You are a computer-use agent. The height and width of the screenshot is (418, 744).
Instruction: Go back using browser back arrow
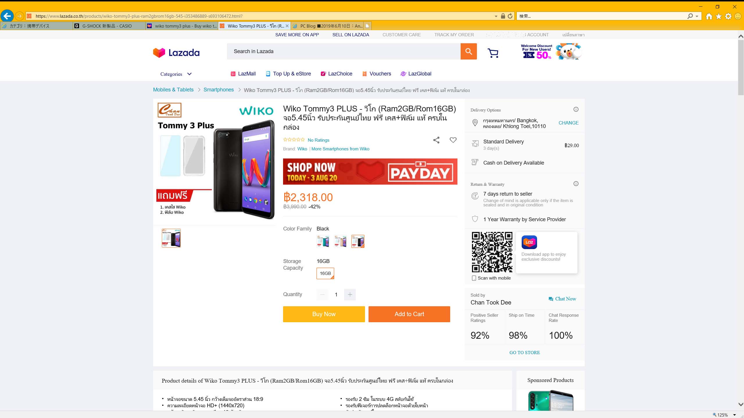[x=7, y=16]
